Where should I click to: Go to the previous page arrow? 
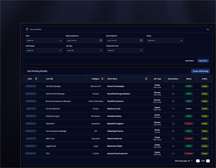point(198,161)
